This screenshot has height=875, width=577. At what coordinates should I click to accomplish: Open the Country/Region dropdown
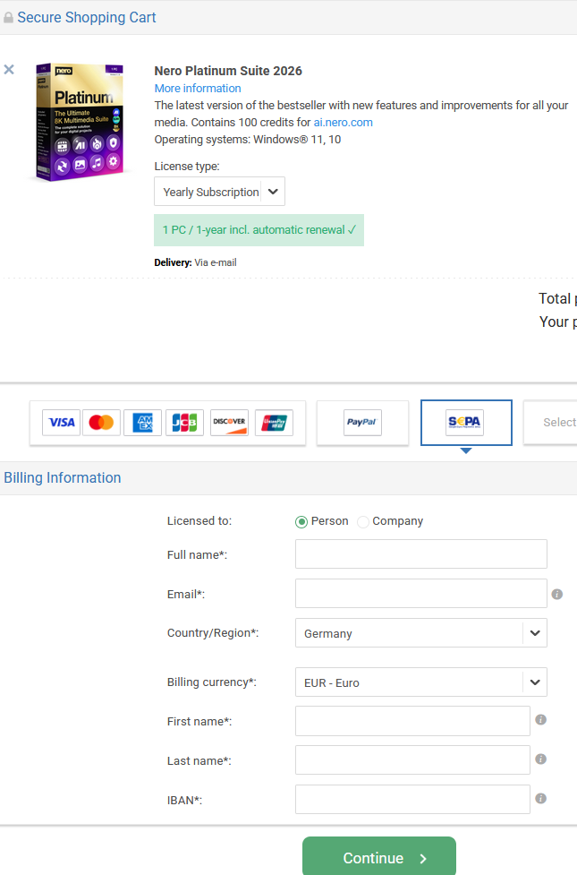click(421, 633)
